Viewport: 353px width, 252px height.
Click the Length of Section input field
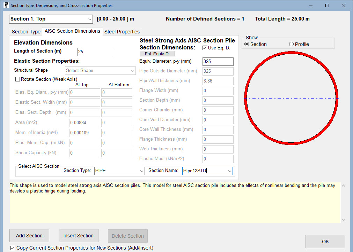[x=95, y=52]
